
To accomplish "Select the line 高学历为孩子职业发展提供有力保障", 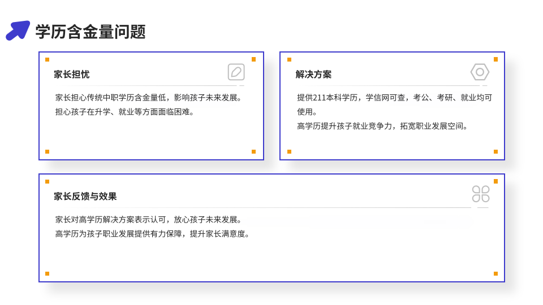I will (x=154, y=234).
